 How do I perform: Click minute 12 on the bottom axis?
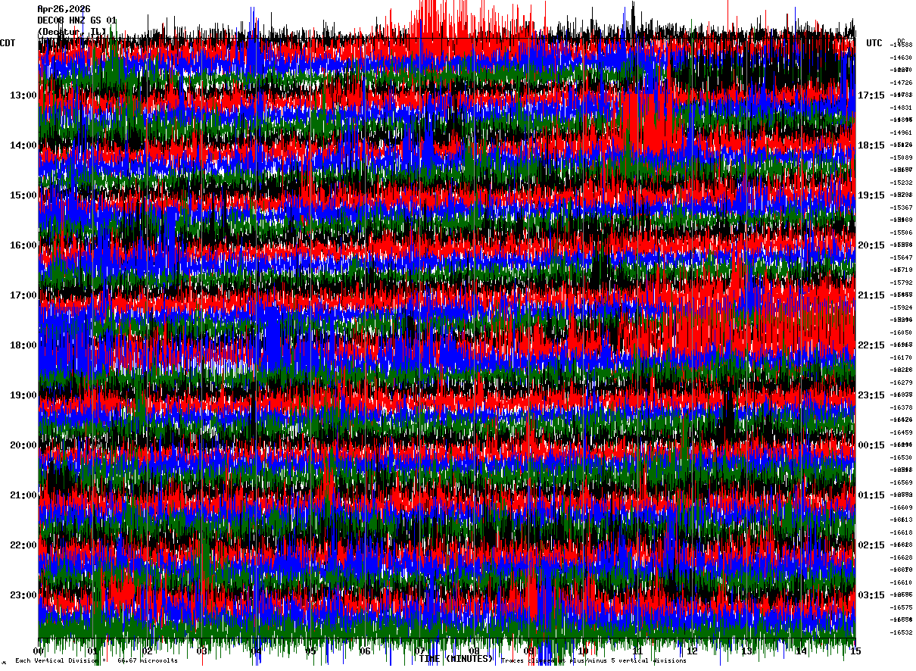coord(693,651)
